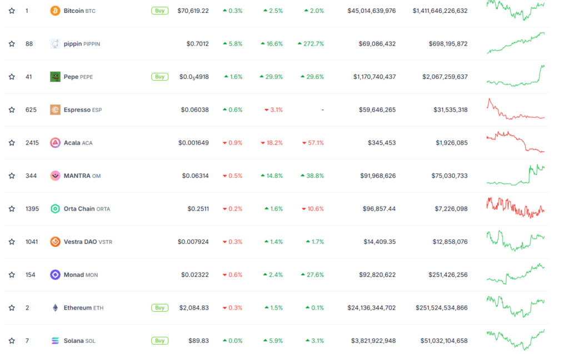Favorite MANTRA using its star icon
The width and height of the screenshot is (569, 354).
point(12,176)
